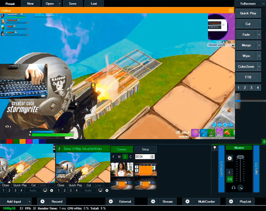Viewport: 266px width, 211px height.
Task: Select the Camera tab
Action: (122, 149)
